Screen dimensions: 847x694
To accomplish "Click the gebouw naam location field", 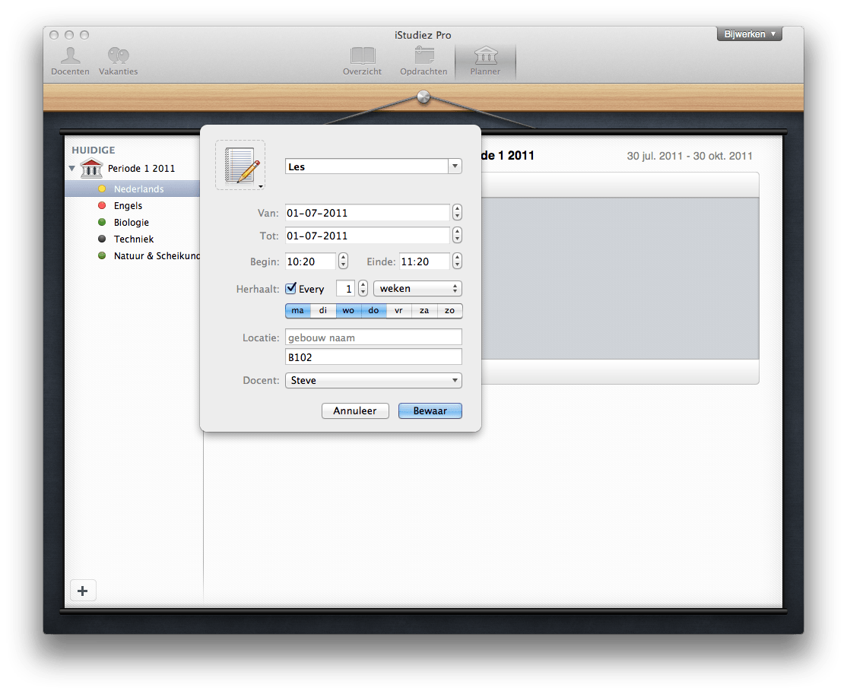I will [x=373, y=337].
